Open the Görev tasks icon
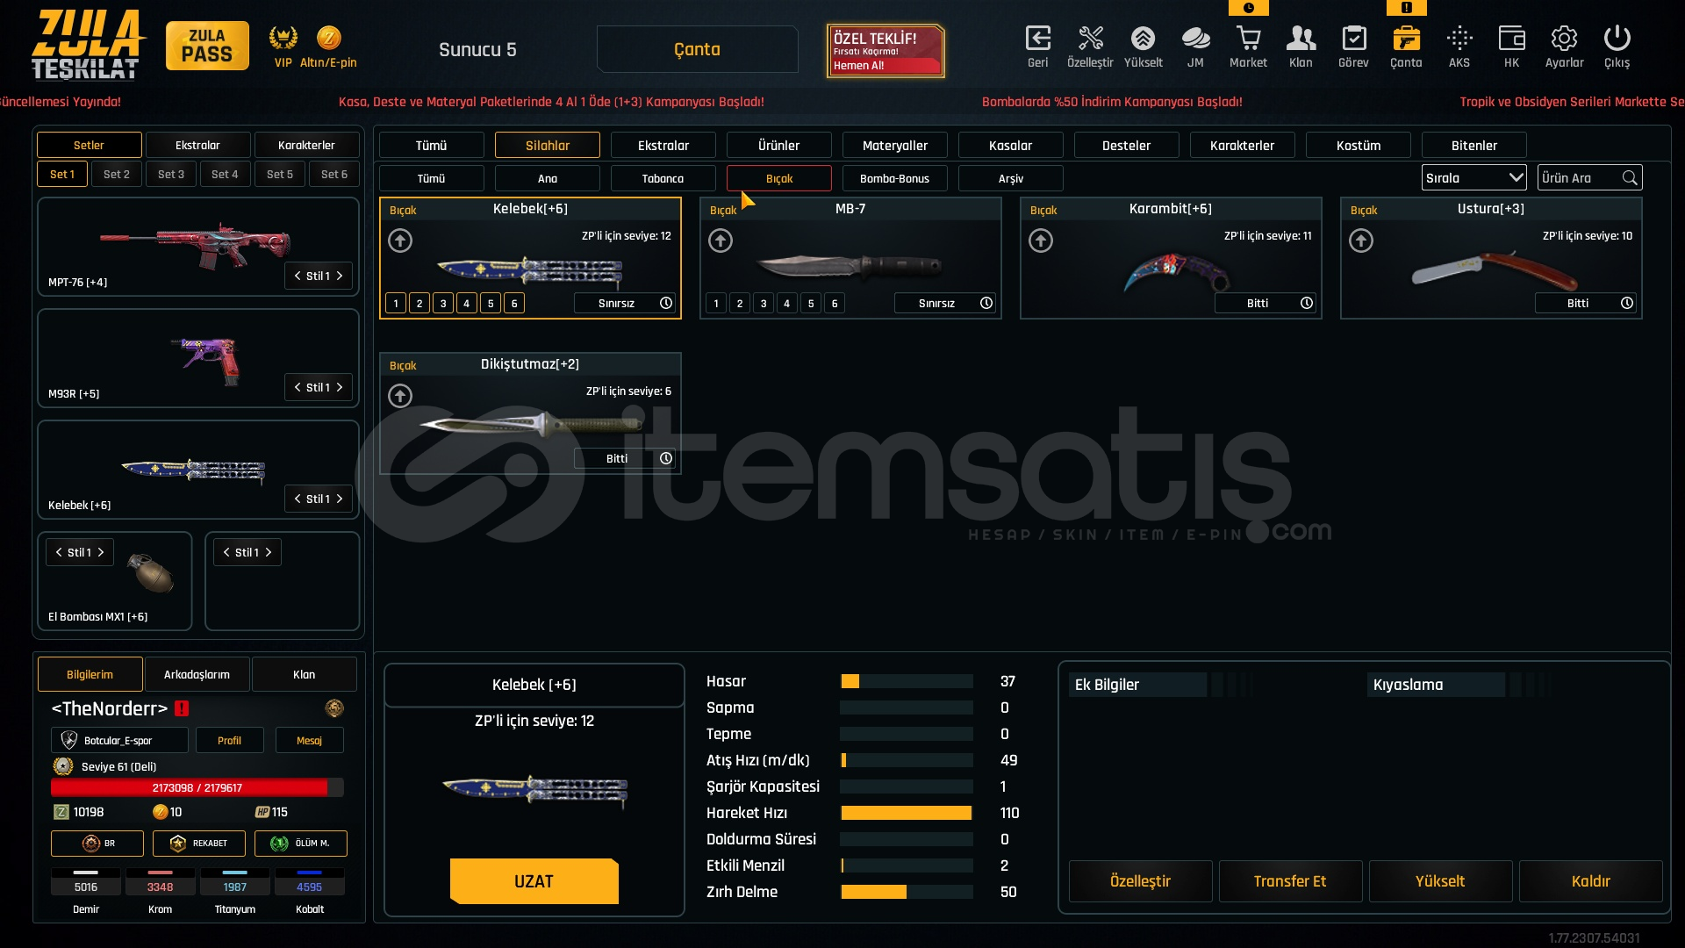The width and height of the screenshot is (1685, 948). (x=1353, y=39)
